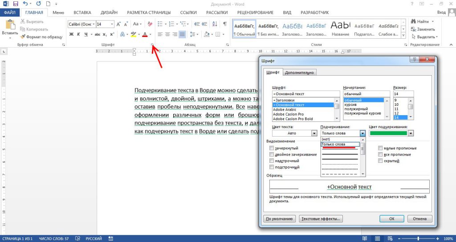This screenshot has width=456, height=242.
Task: Check the скрытый hidden text checkbox
Action: [380, 161]
